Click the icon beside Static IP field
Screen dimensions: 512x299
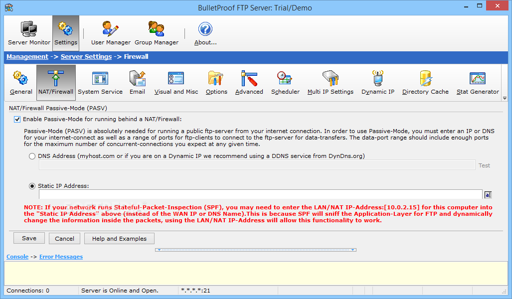click(x=488, y=195)
